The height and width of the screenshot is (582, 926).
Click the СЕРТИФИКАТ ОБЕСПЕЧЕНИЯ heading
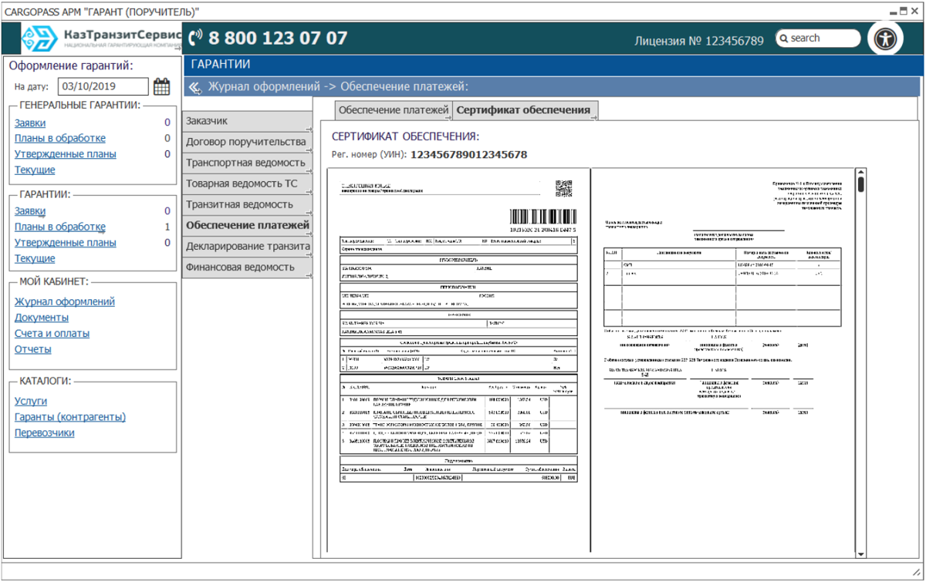[406, 136]
